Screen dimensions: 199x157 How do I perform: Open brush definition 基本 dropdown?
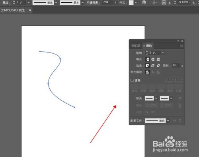coord(82,2)
